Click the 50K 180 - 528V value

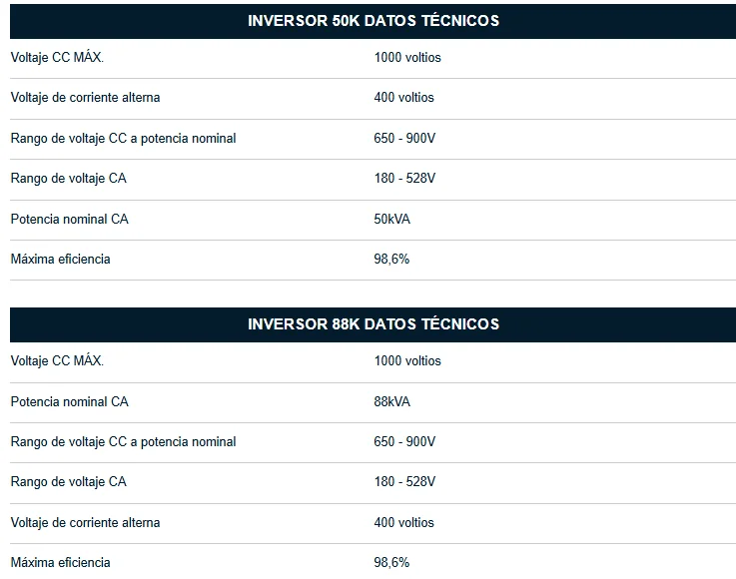(x=404, y=179)
